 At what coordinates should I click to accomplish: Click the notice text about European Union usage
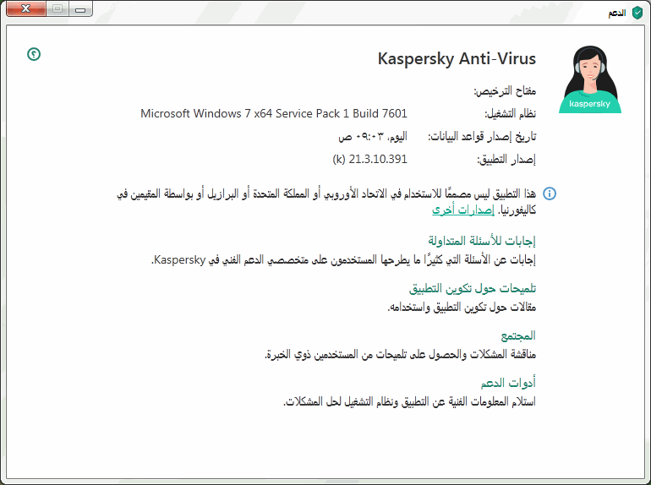click(326, 202)
